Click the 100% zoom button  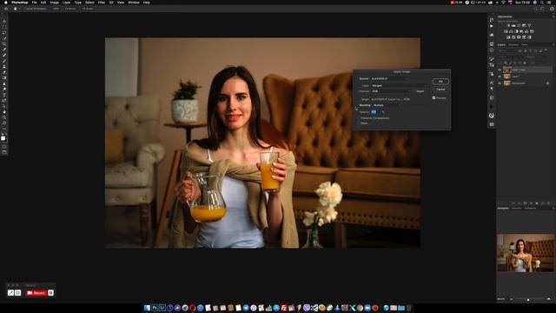point(56,9)
